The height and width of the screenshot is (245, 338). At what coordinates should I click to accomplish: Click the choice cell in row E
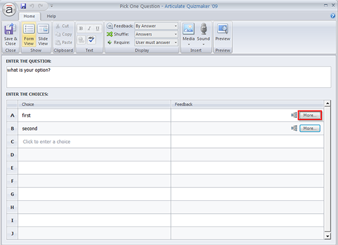coord(95,168)
